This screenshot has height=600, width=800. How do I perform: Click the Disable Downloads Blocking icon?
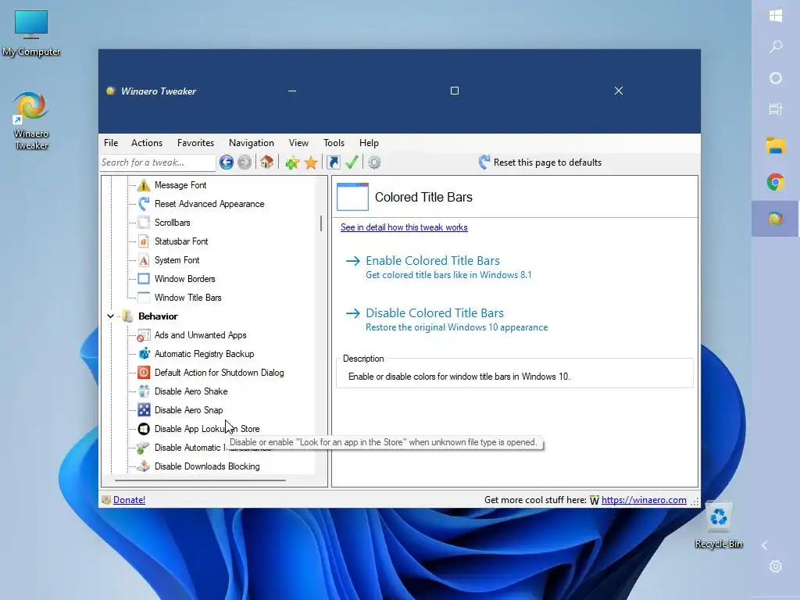pyautogui.click(x=144, y=466)
